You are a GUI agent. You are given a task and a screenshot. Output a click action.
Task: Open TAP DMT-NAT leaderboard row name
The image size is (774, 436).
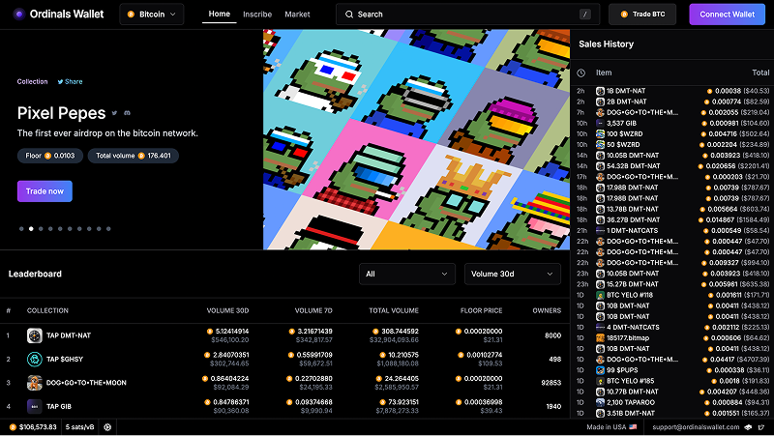[69, 335]
